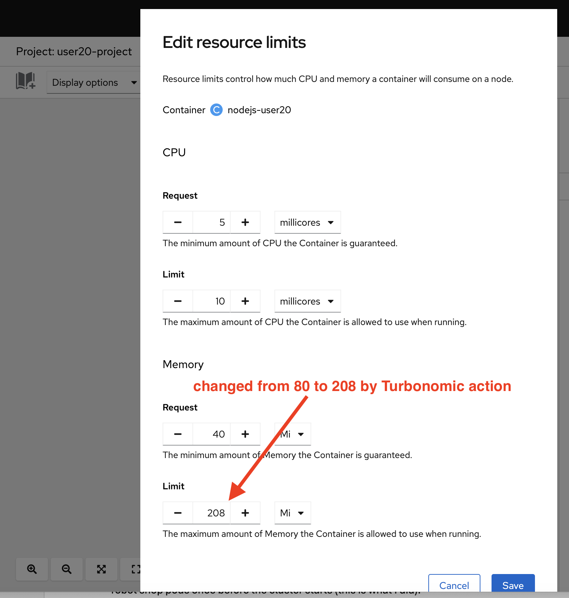569x598 pixels.
Task: Increase the Memory Limit value
Action: pyautogui.click(x=245, y=513)
